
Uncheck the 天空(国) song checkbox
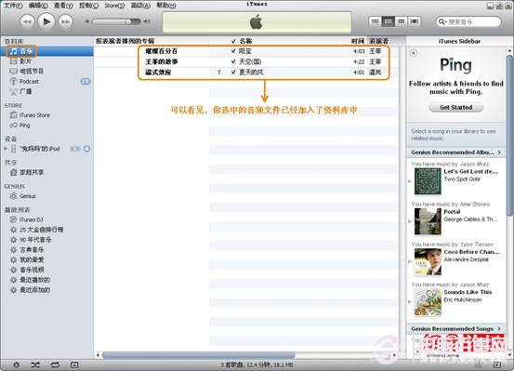pyautogui.click(x=233, y=61)
